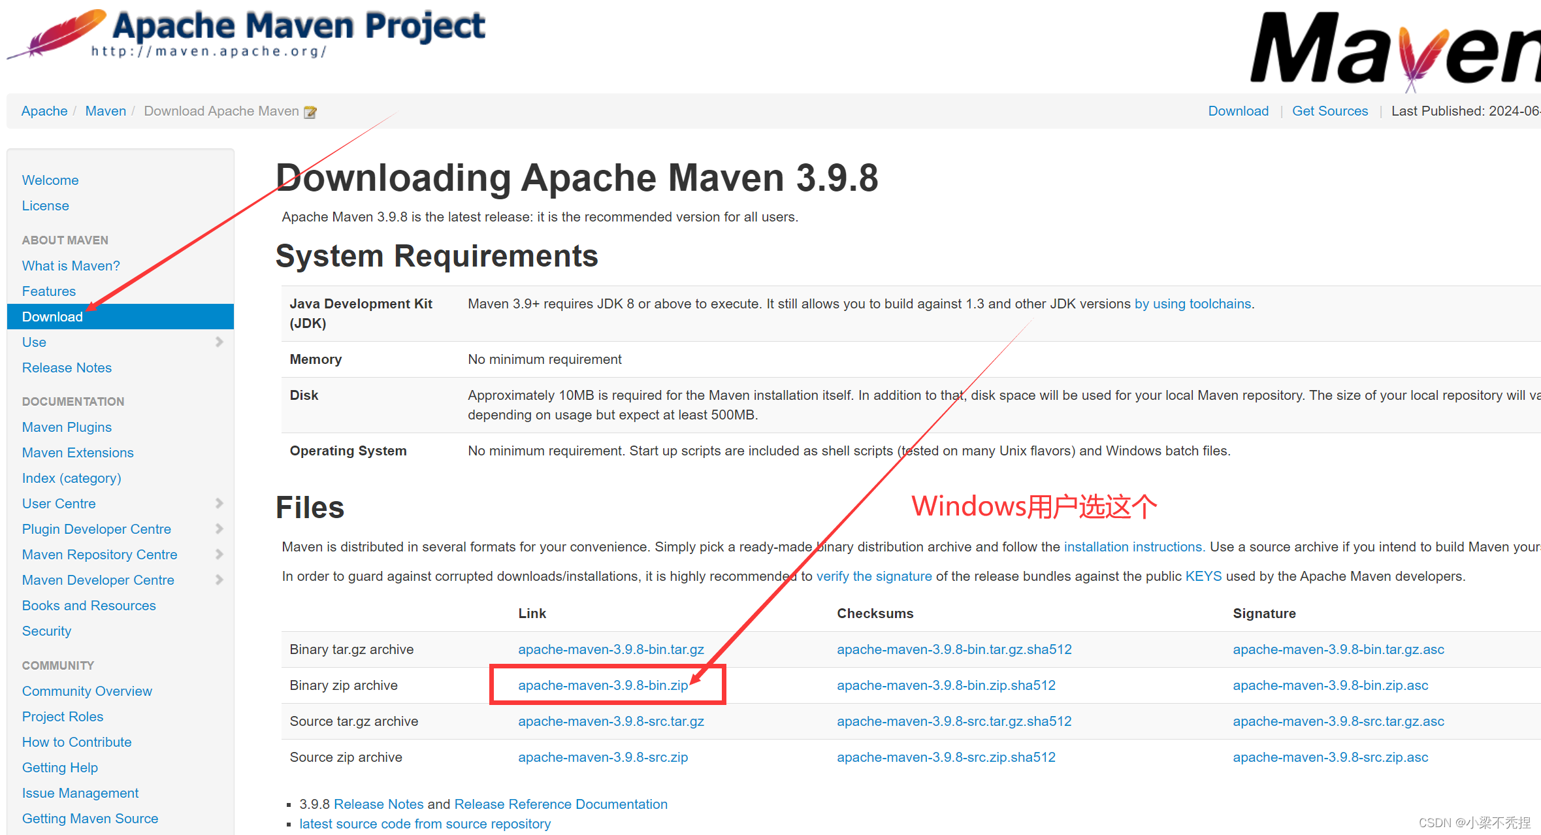The height and width of the screenshot is (835, 1541).
Task: Open installation instructions link
Action: (1133, 547)
